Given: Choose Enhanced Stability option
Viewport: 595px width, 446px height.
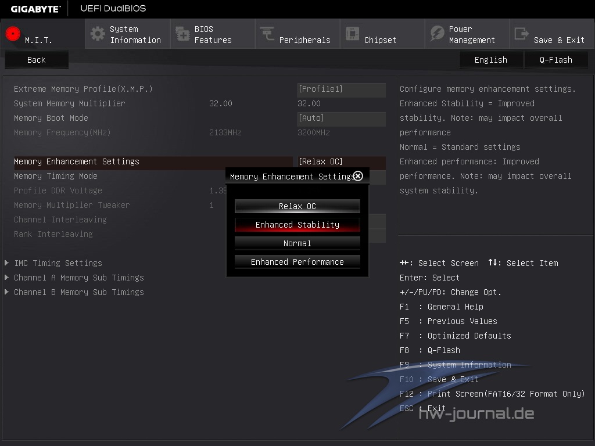Looking at the screenshot, I should pyautogui.click(x=297, y=225).
